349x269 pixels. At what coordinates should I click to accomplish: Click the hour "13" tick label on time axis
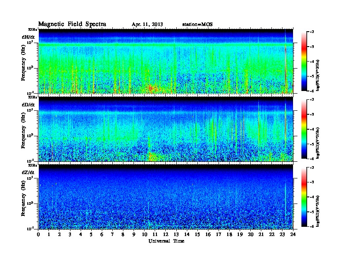click(x=176, y=234)
